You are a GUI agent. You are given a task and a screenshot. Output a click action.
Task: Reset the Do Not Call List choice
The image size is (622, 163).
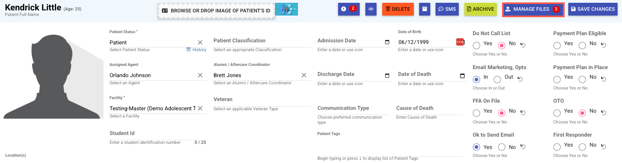[x=523, y=45]
